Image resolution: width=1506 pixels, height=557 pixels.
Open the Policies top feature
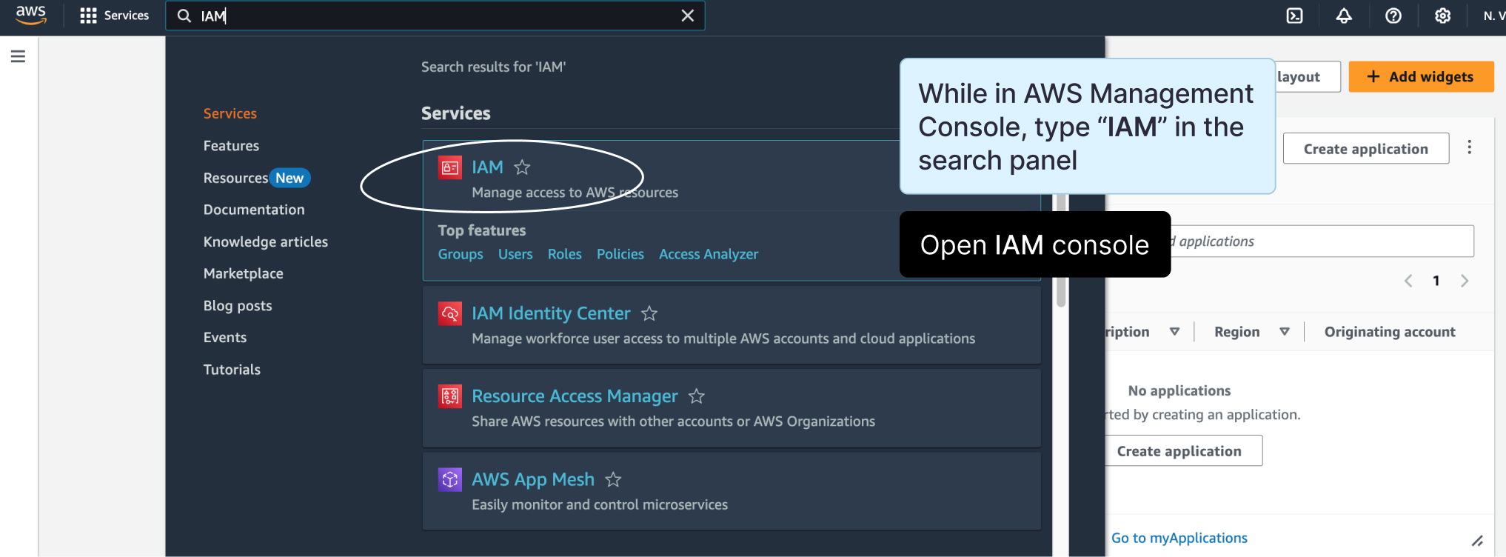(x=620, y=254)
